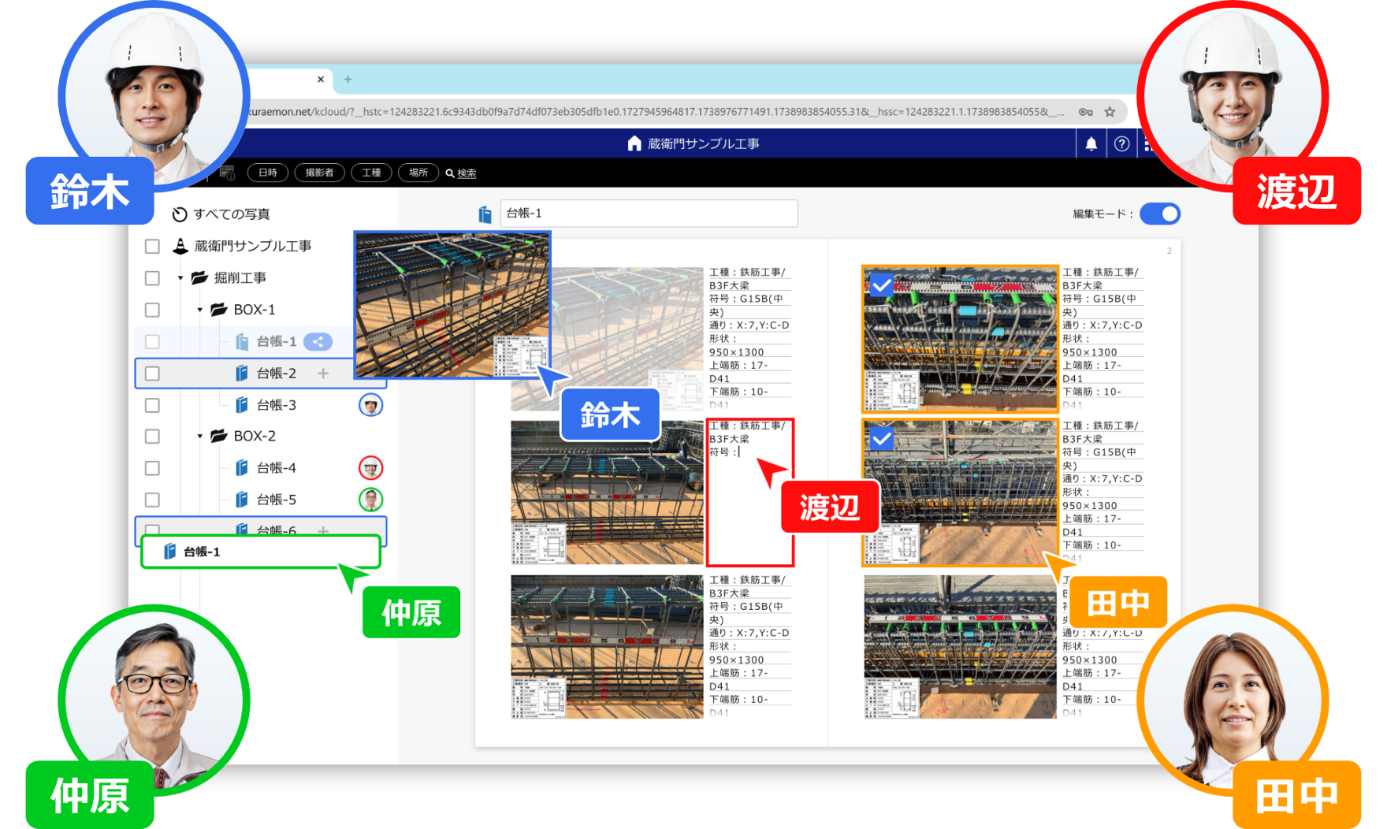This screenshot has height=829, width=1387.
Task: Click the password key icon in the address bar
Action: coord(1085,112)
